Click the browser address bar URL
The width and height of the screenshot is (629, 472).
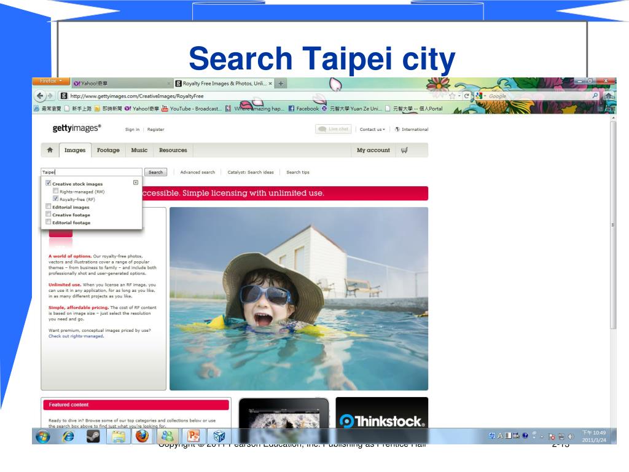pyautogui.click(x=252, y=96)
